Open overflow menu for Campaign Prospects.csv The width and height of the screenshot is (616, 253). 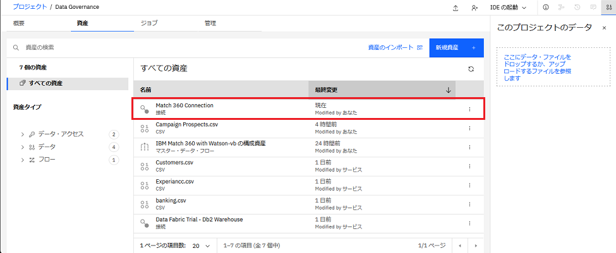coord(469,128)
